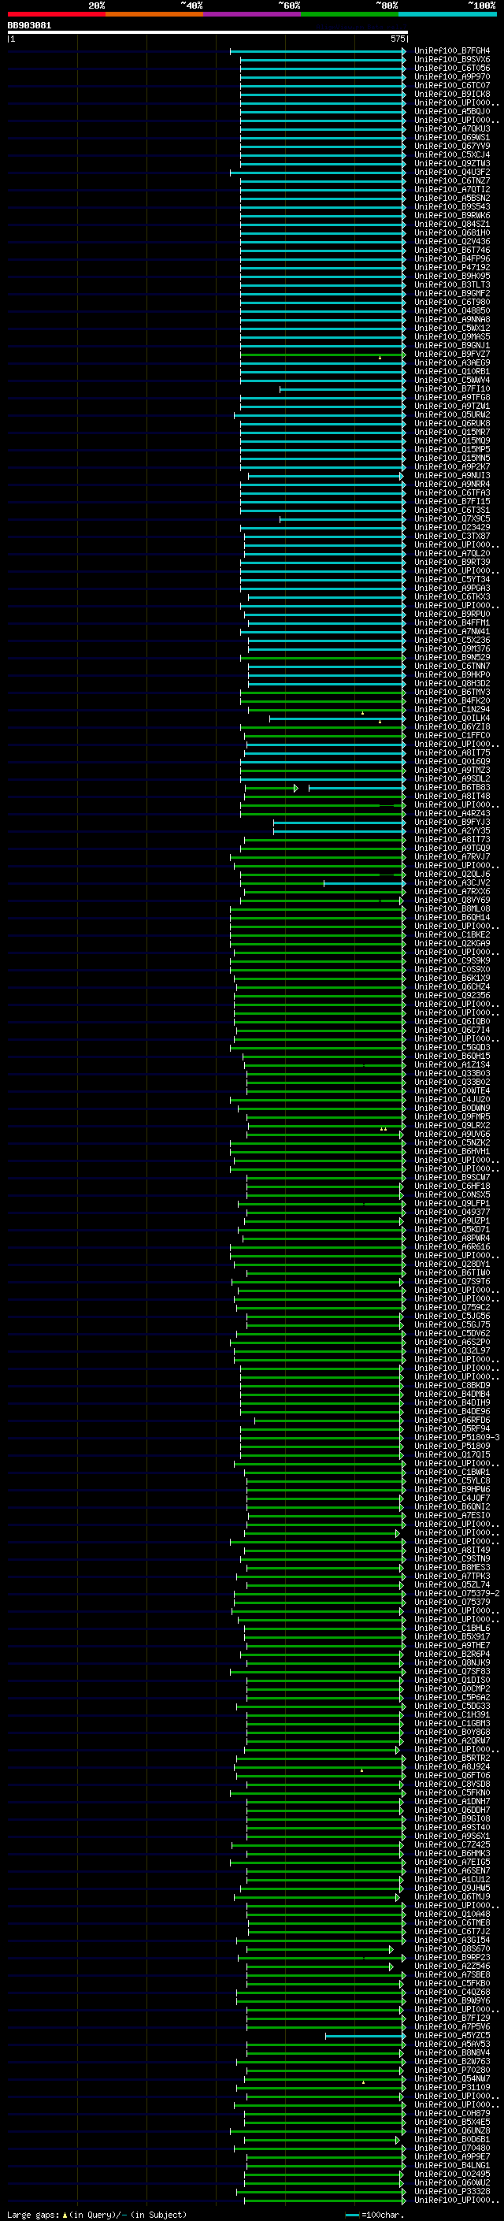This screenshot has height=2221, width=504.
Task: Open hit UniRef100_B9SVX6
Action: (x=452, y=60)
